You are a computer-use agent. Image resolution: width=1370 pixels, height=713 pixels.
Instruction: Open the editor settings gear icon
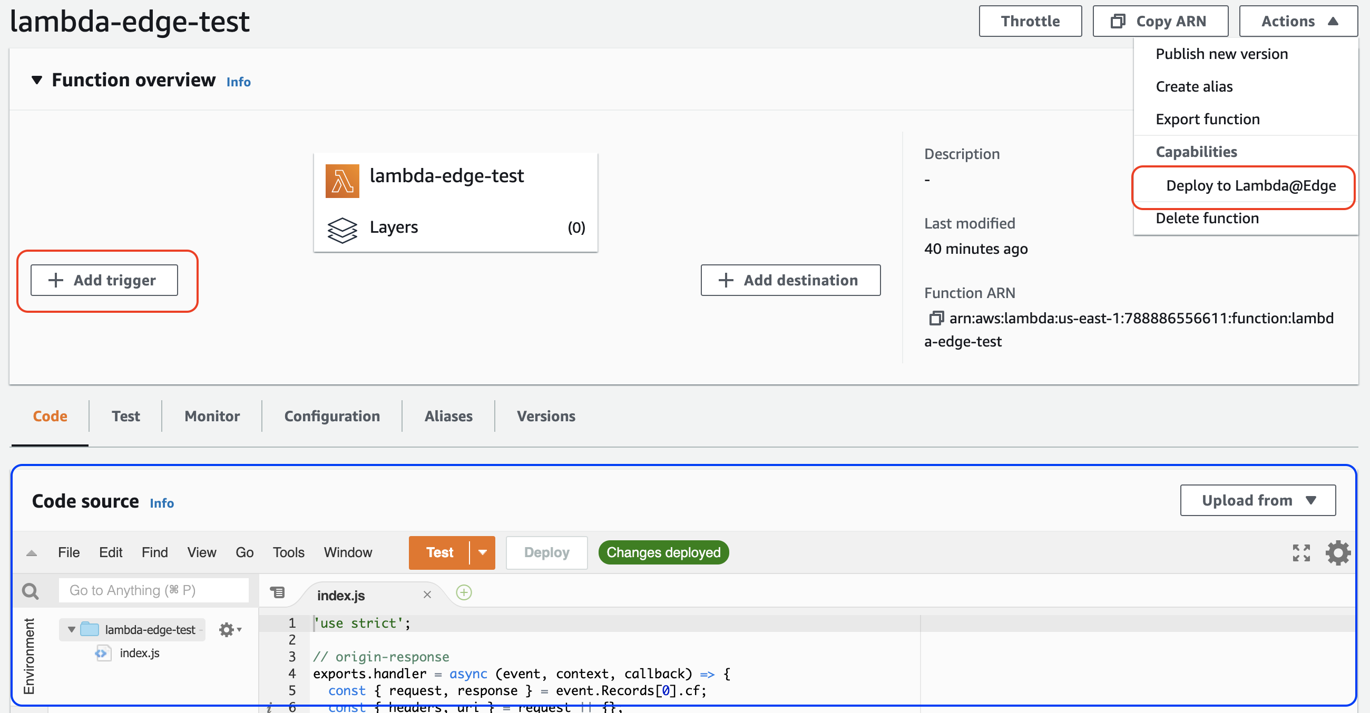(1337, 552)
